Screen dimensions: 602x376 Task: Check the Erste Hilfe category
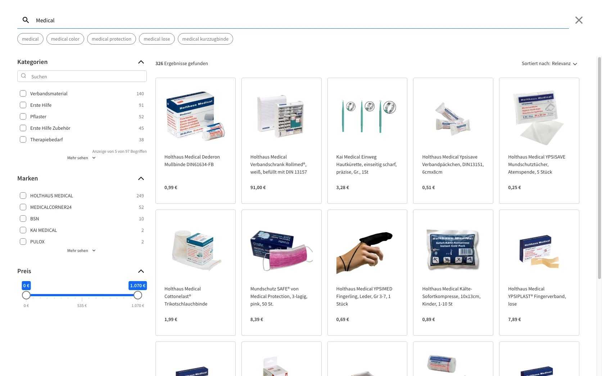pyautogui.click(x=23, y=105)
